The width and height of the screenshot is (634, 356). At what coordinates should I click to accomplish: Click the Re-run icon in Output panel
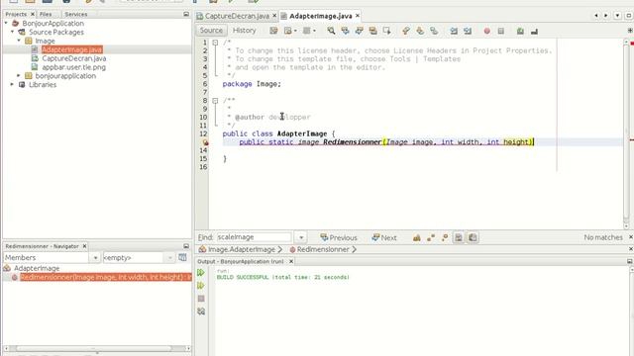(201, 273)
